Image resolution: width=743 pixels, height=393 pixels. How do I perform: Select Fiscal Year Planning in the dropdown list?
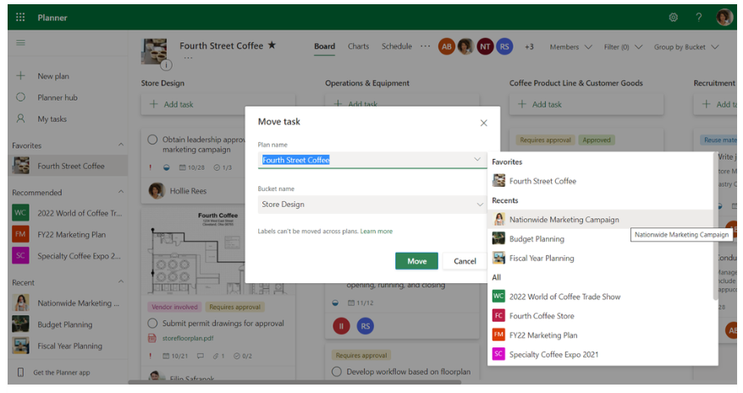click(600, 258)
